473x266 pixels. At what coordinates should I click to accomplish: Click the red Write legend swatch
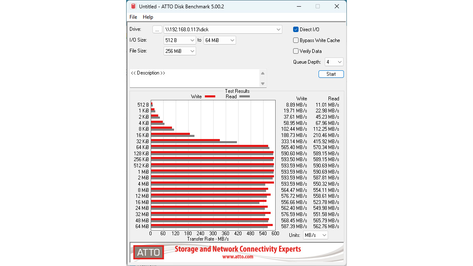click(x=210, y=97)
